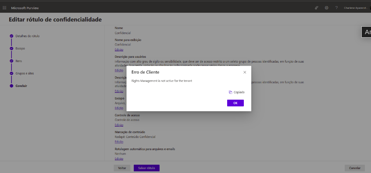This screenshot has height=173, width=371.
Task: Click the copy icon beside Copiado
Action: click(231, 92)
